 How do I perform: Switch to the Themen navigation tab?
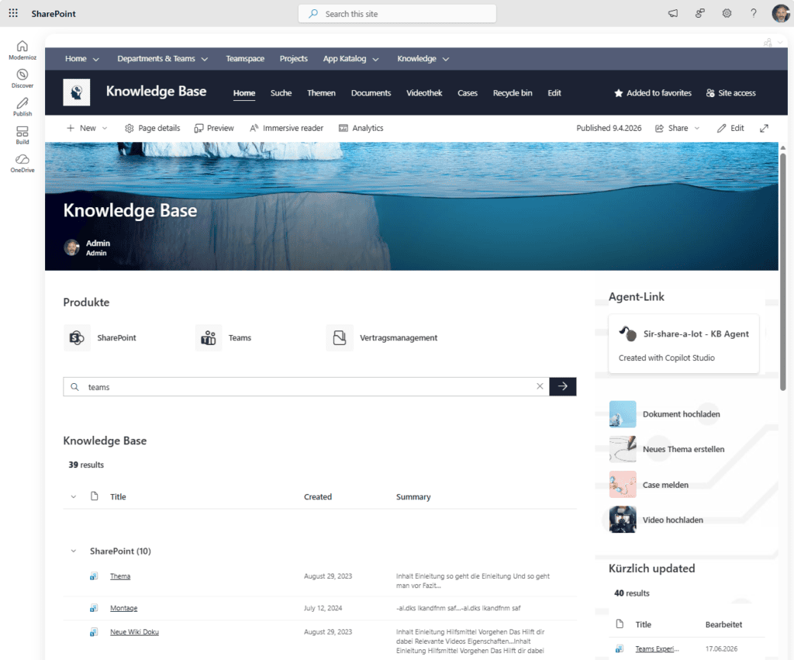pos(321,93)
